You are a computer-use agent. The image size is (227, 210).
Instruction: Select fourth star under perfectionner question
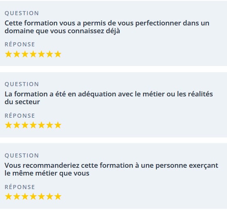tap(33, 54)
